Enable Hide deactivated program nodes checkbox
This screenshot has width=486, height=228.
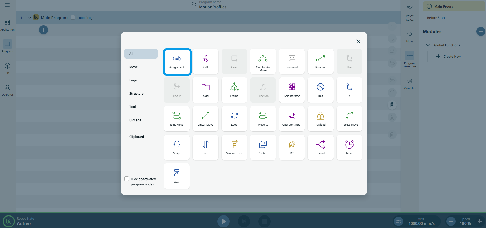(x=127, y=179)
